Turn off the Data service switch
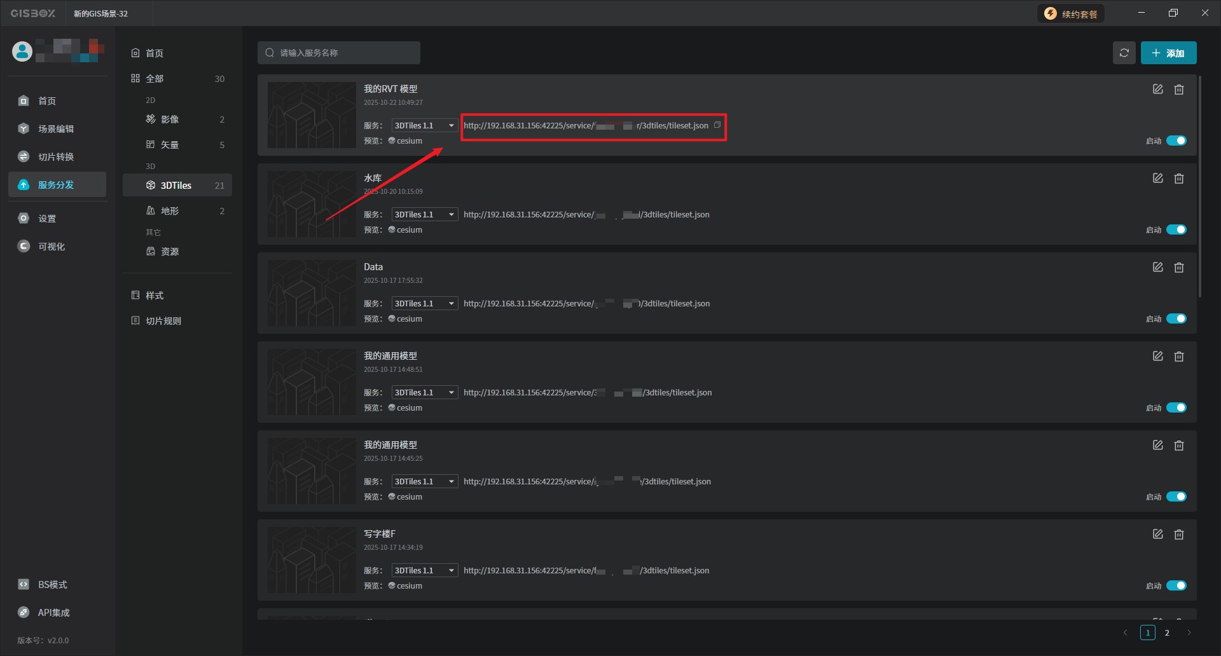 [1176, 318]
